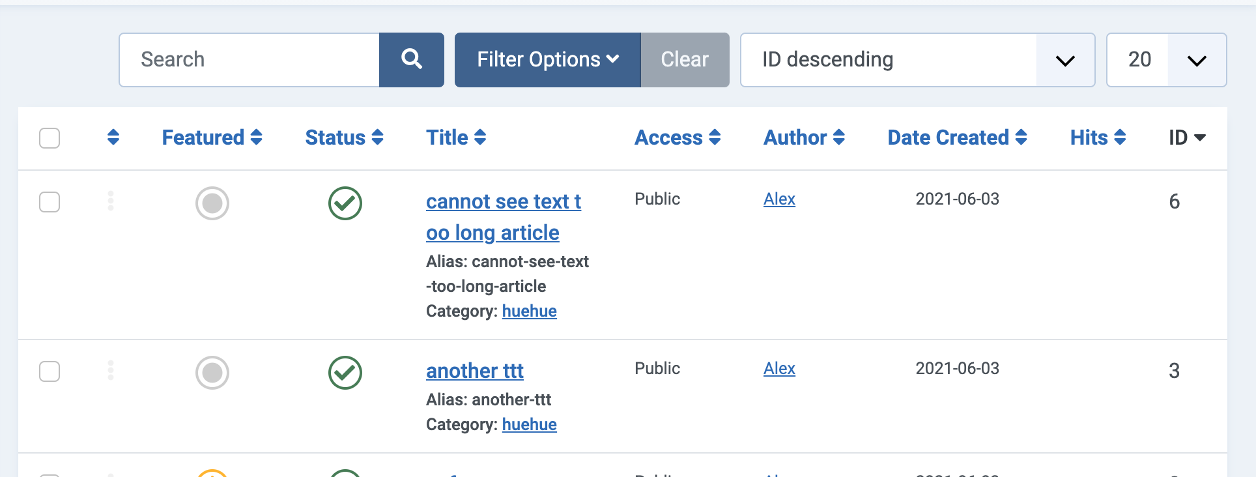
Task: Tick the checkbox for 'another ttt' row
Action: (x=50, y=371)
